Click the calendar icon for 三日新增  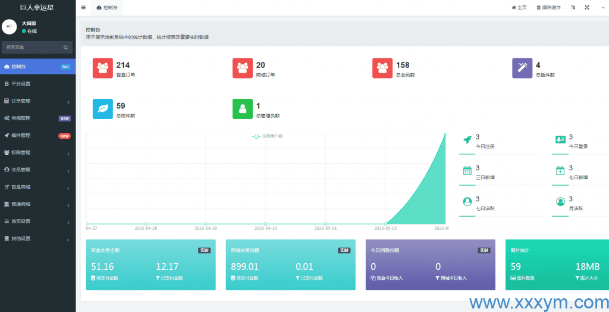point(467,171)
